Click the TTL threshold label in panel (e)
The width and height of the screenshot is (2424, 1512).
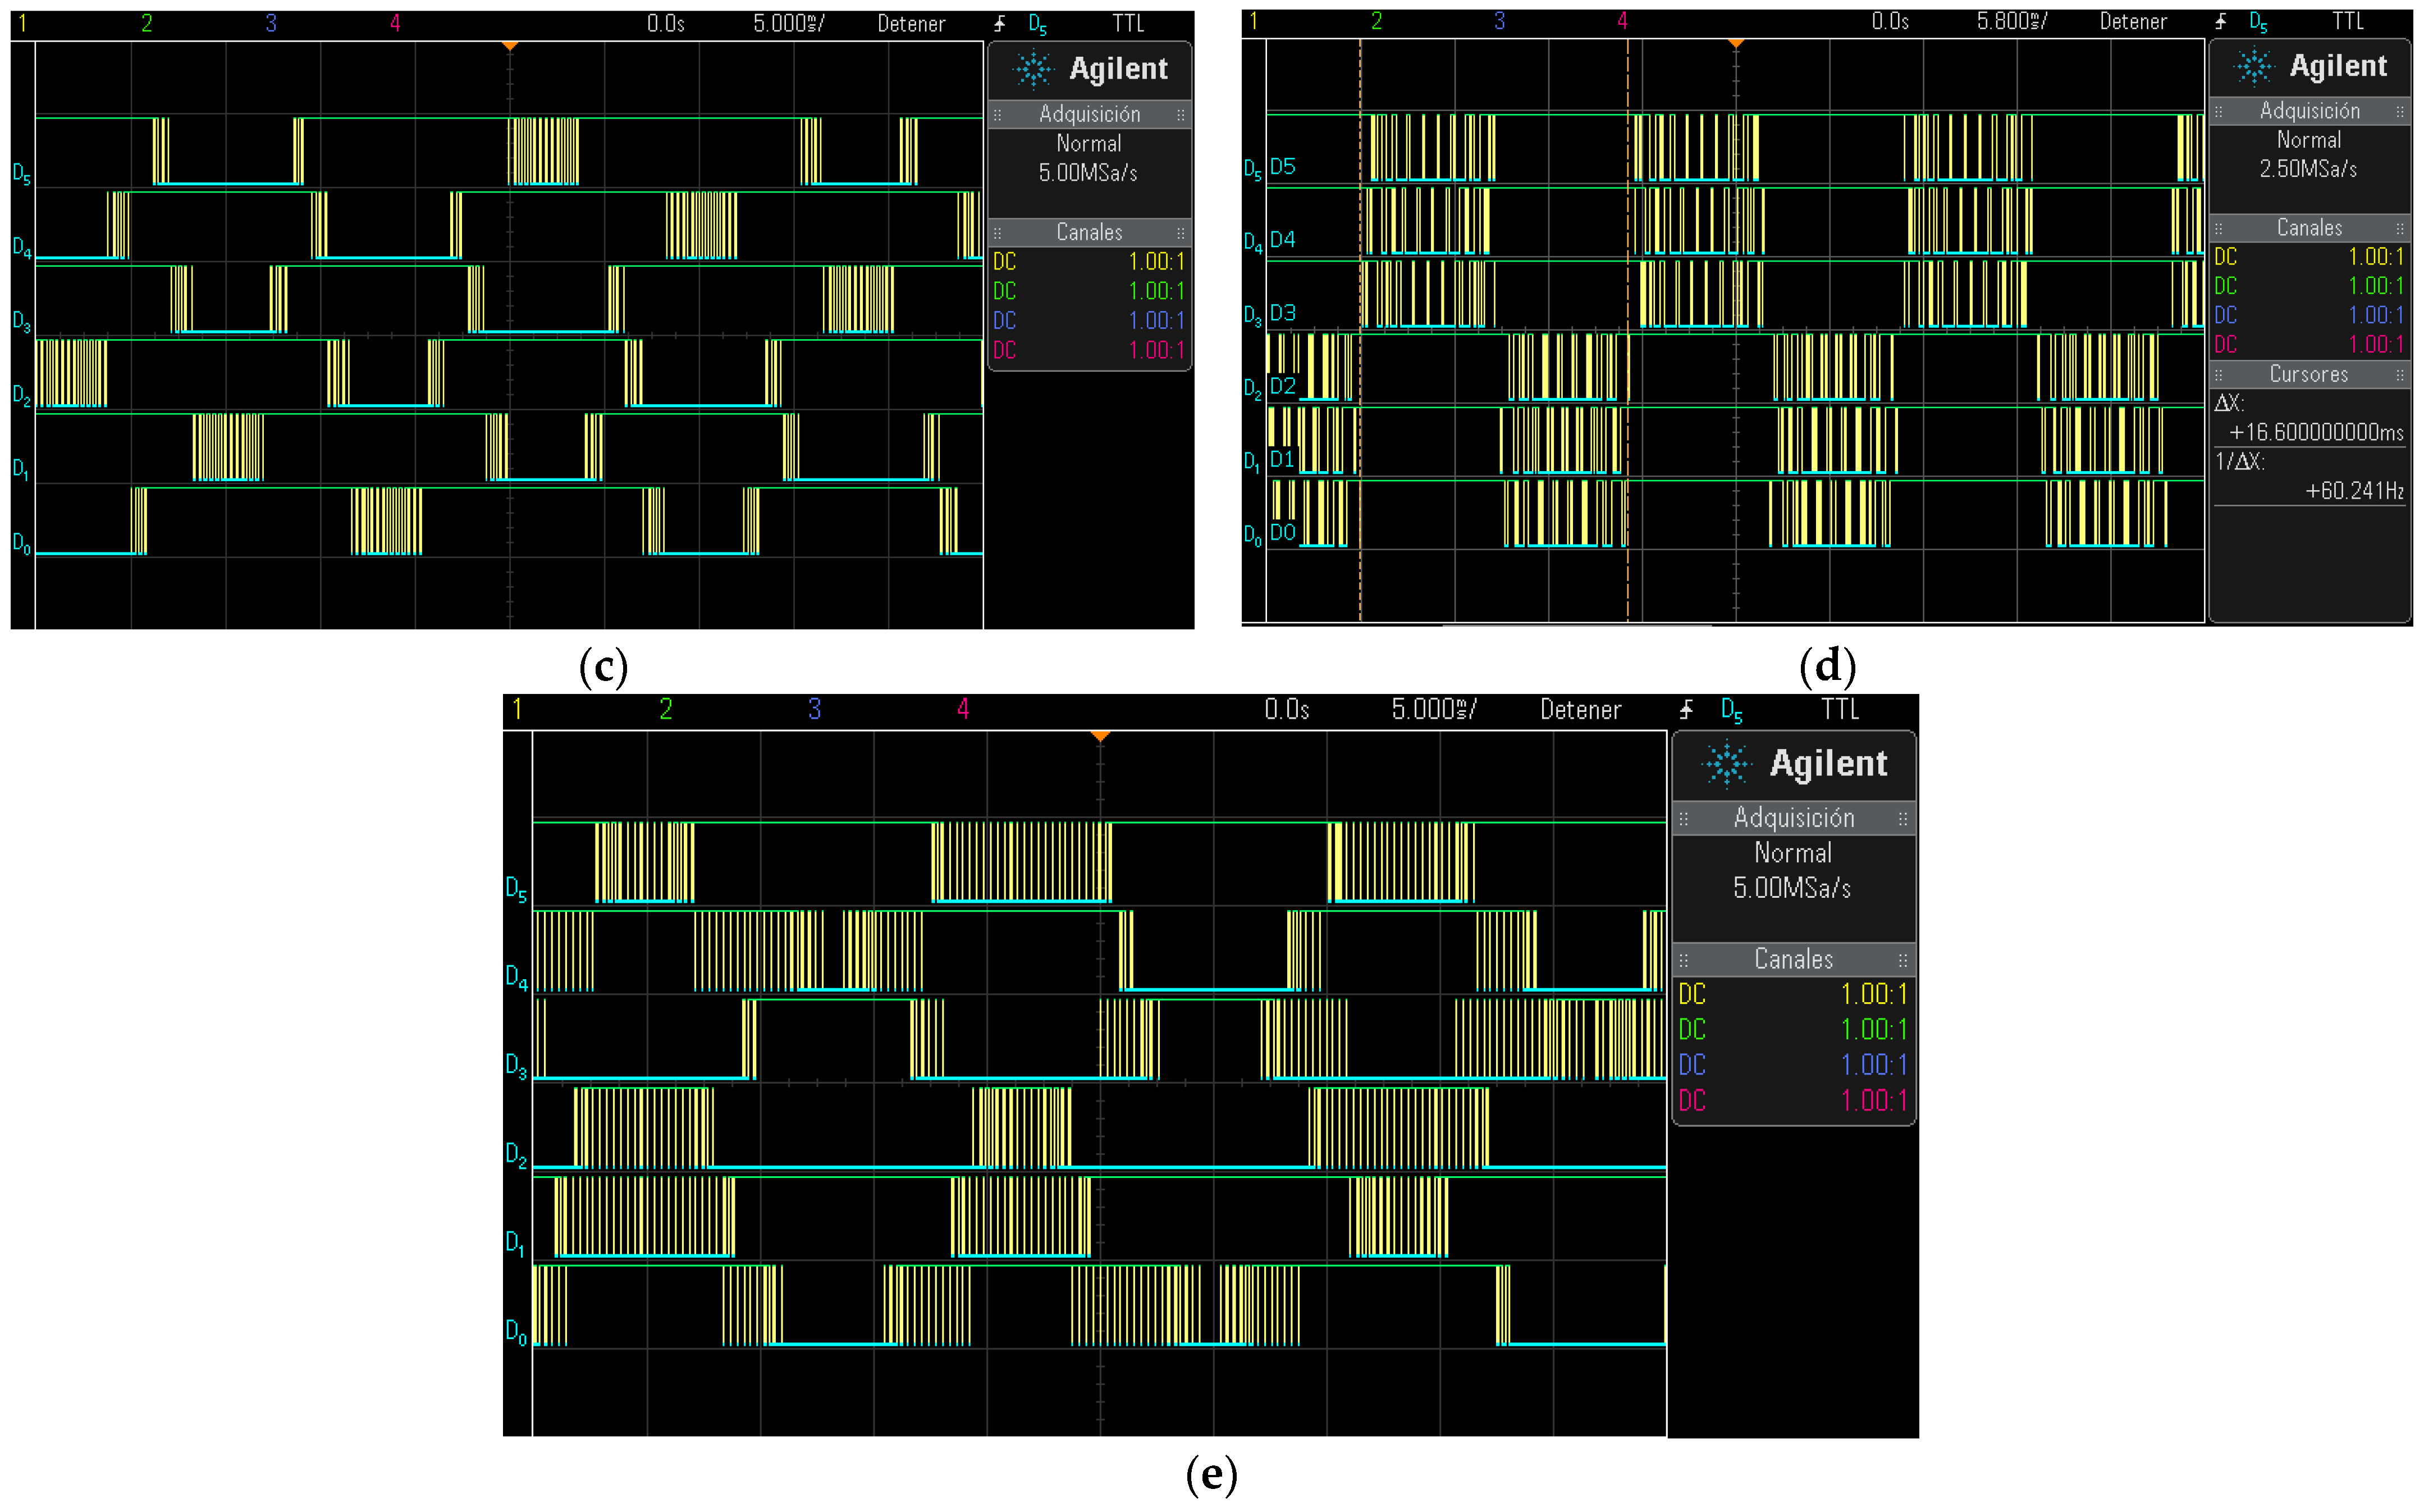(1839, 709)
